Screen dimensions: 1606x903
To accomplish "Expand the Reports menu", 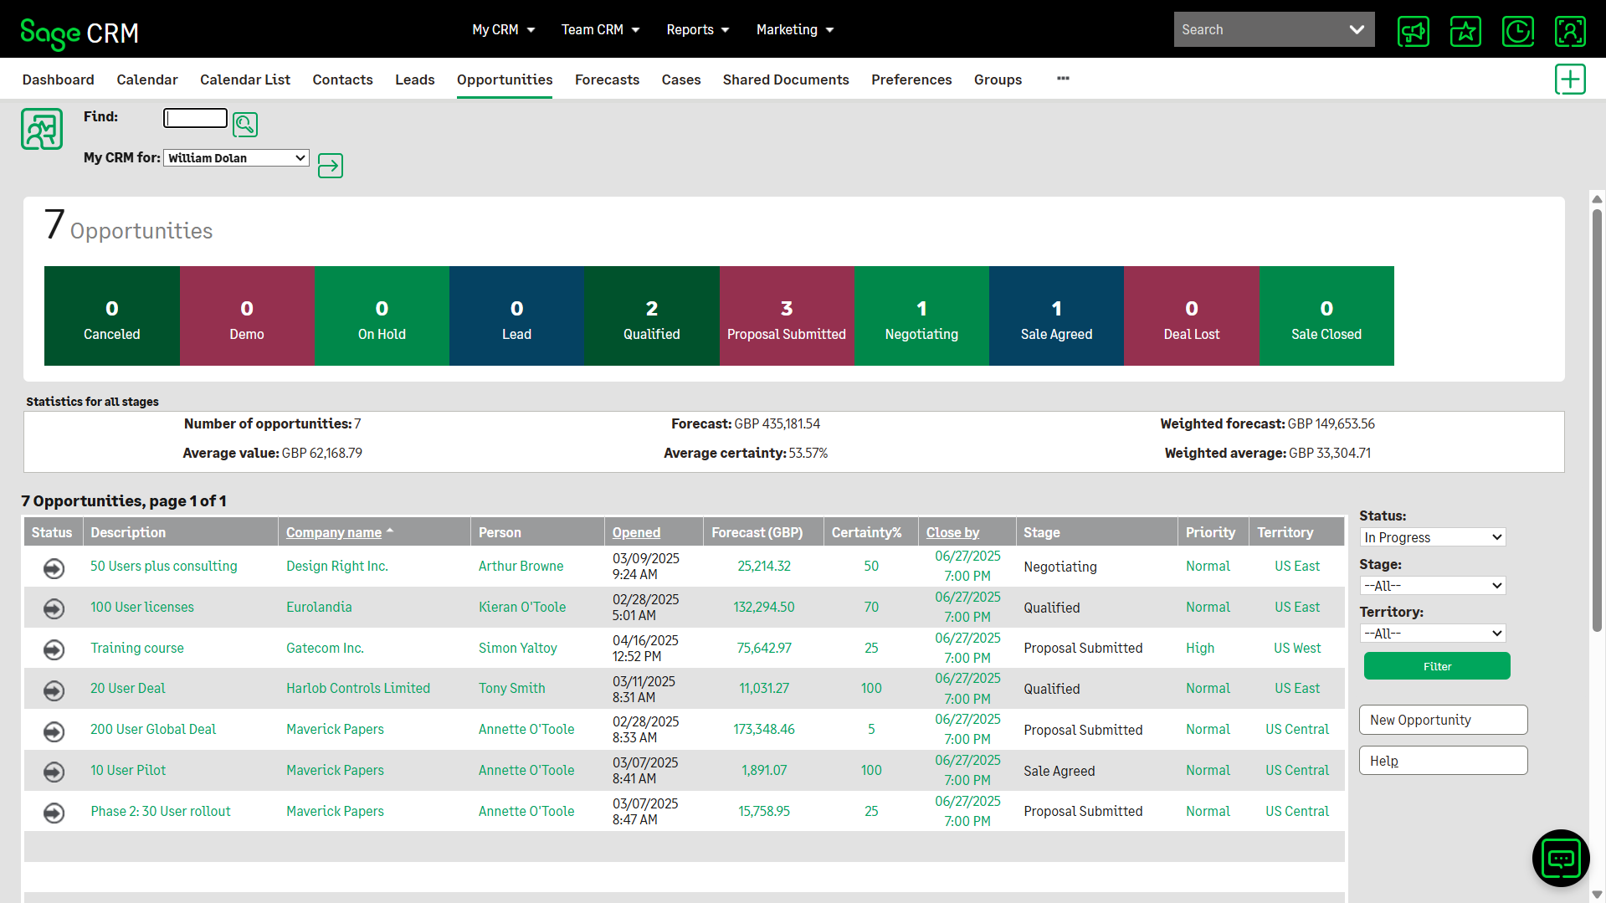I will (698, 30).
